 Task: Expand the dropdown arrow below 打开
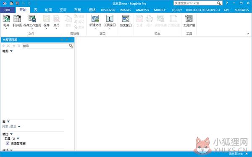pyautogui.click(x=6, y=29)
